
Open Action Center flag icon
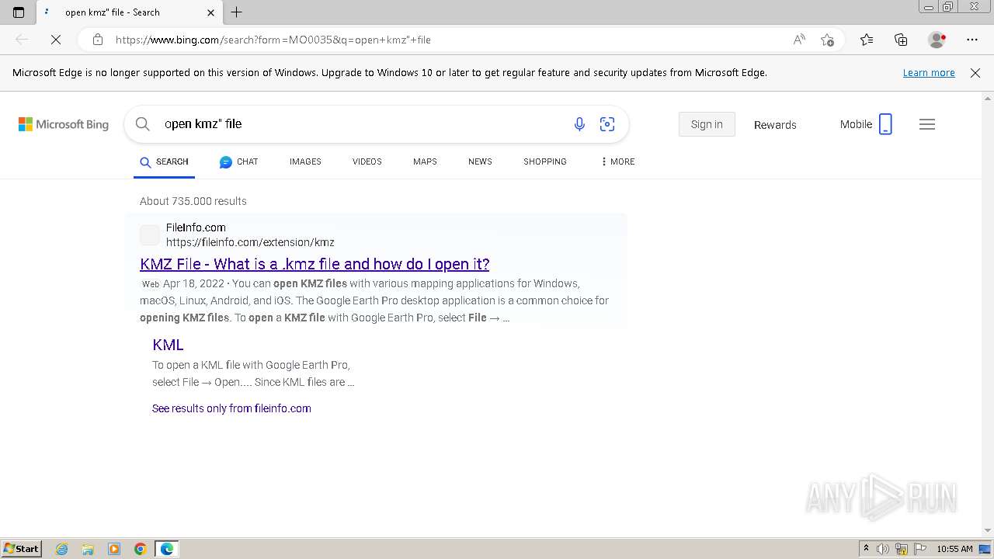click(x=919, y=549)
